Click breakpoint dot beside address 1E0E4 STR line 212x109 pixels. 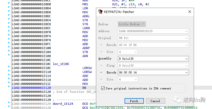pos(9,20)
